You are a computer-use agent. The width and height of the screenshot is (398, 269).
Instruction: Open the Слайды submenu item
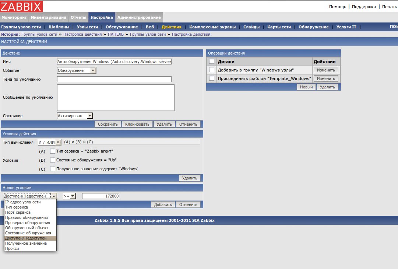coord(251,27)
